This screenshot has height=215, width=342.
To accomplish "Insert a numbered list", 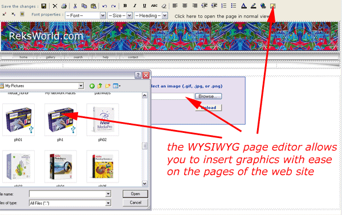I will pos(224,6).
